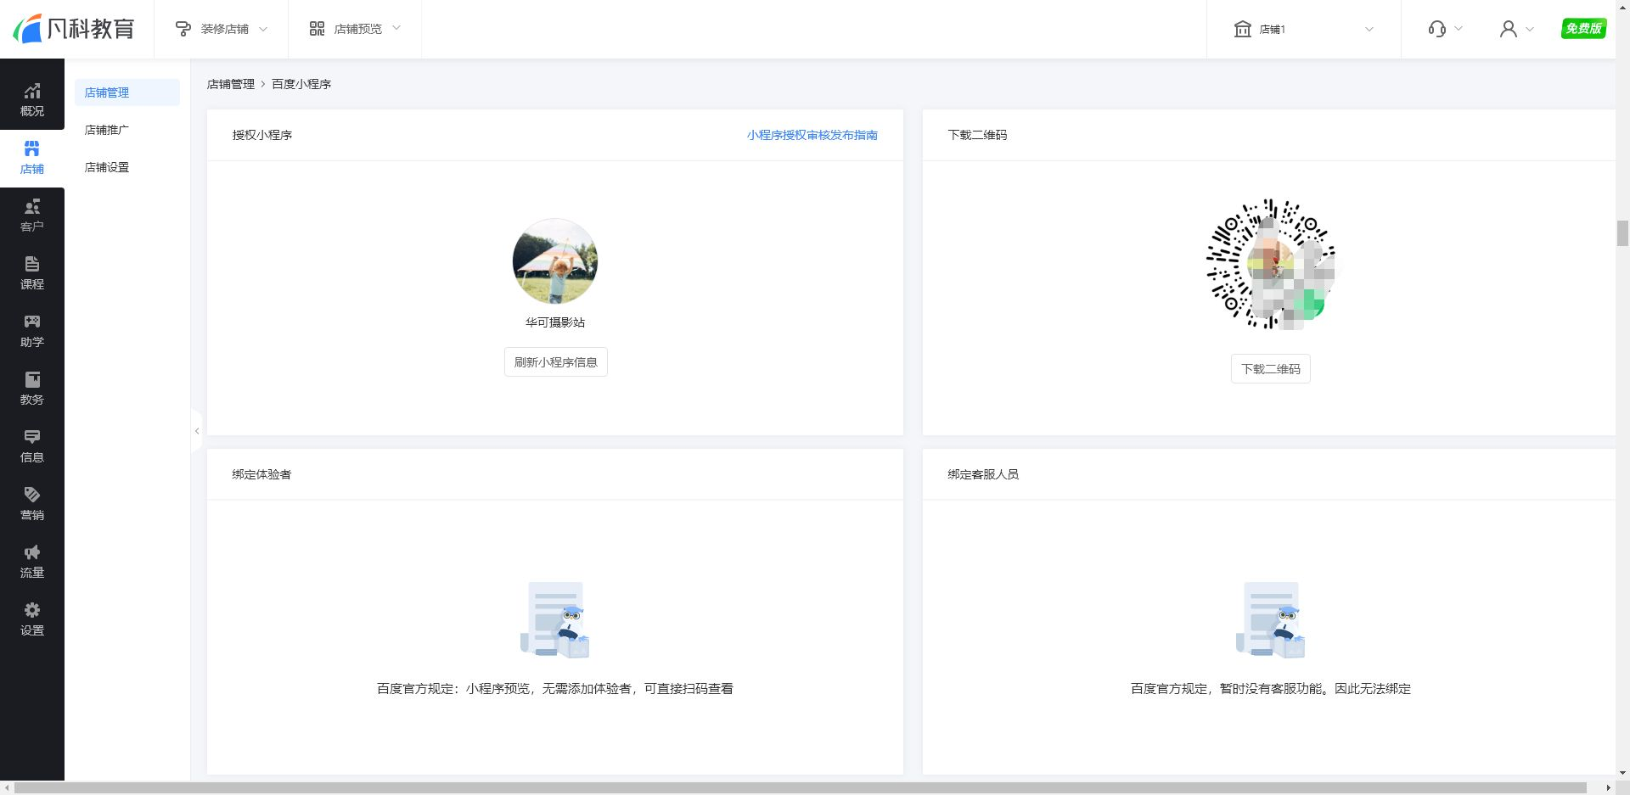Image resolution: width=1630 pixels, height=795 pixels.
Task: Click the horizontal scrollbar thumb at the bottom
Action: pos(800,788)
